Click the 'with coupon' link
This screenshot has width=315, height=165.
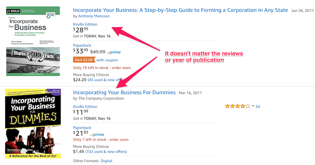tap(107, 60)
